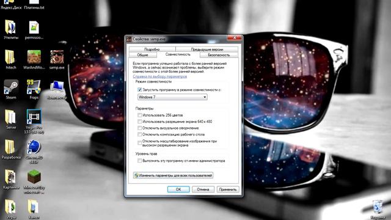Viewport: 391px width, 220px height.
Task: Select the Плагины.txt file icon
Action: click(34, 5)
